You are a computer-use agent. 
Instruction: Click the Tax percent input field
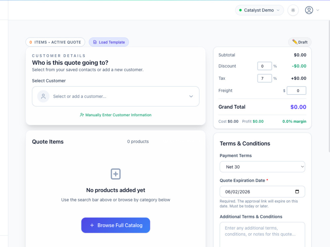tap(265, 78)
